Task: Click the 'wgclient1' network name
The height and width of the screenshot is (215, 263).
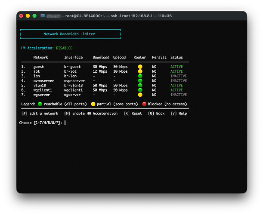Action: click(x=43, y=90)
